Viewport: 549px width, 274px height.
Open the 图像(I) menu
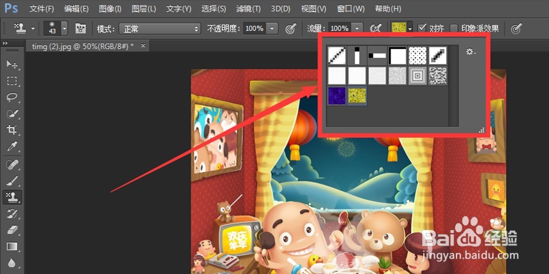point(110,9)
